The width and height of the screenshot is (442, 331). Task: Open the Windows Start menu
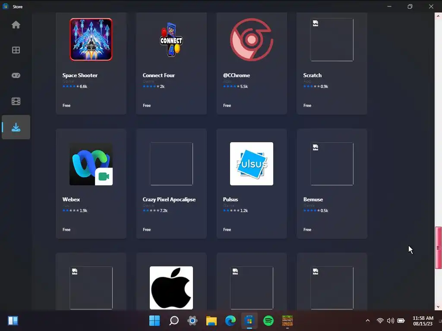click(x=155, y=321)
